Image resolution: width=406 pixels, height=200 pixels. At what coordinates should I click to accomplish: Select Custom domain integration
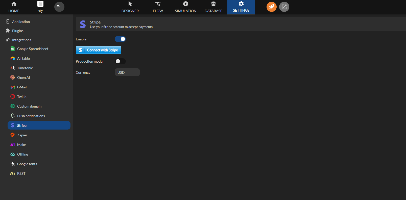click(39, 106)
